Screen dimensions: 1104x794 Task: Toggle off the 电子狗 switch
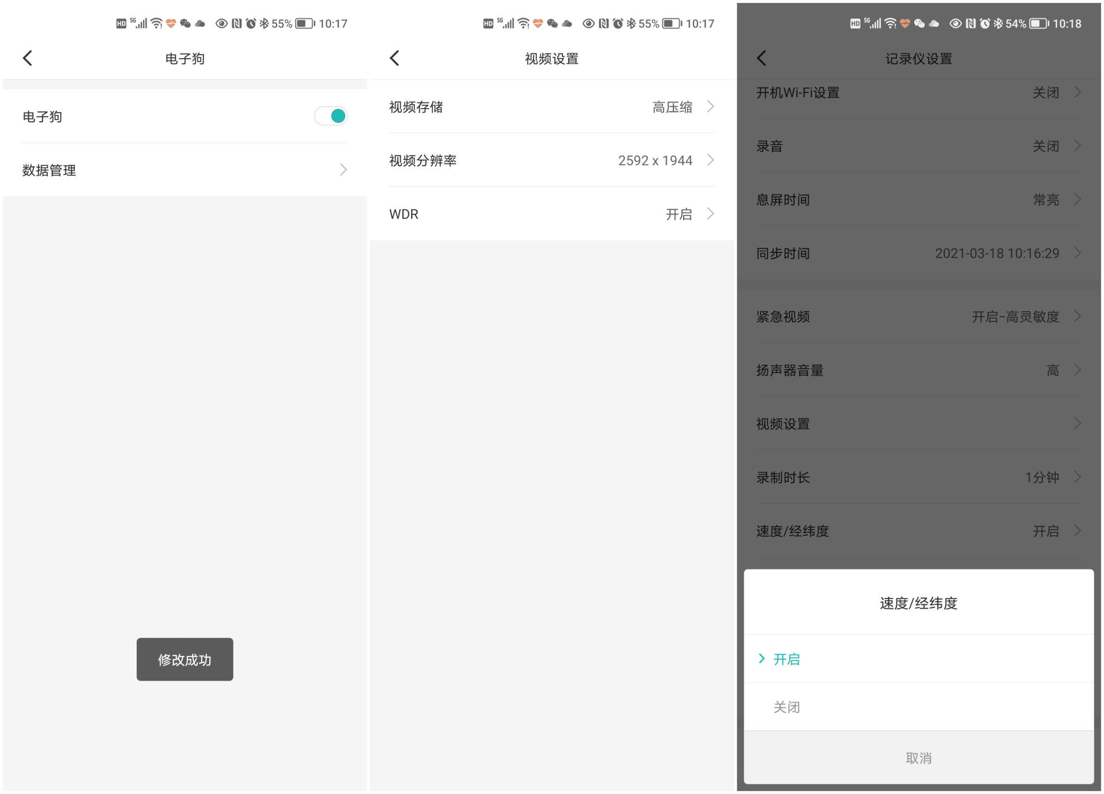pyautogui.click(x=331, y=116)
